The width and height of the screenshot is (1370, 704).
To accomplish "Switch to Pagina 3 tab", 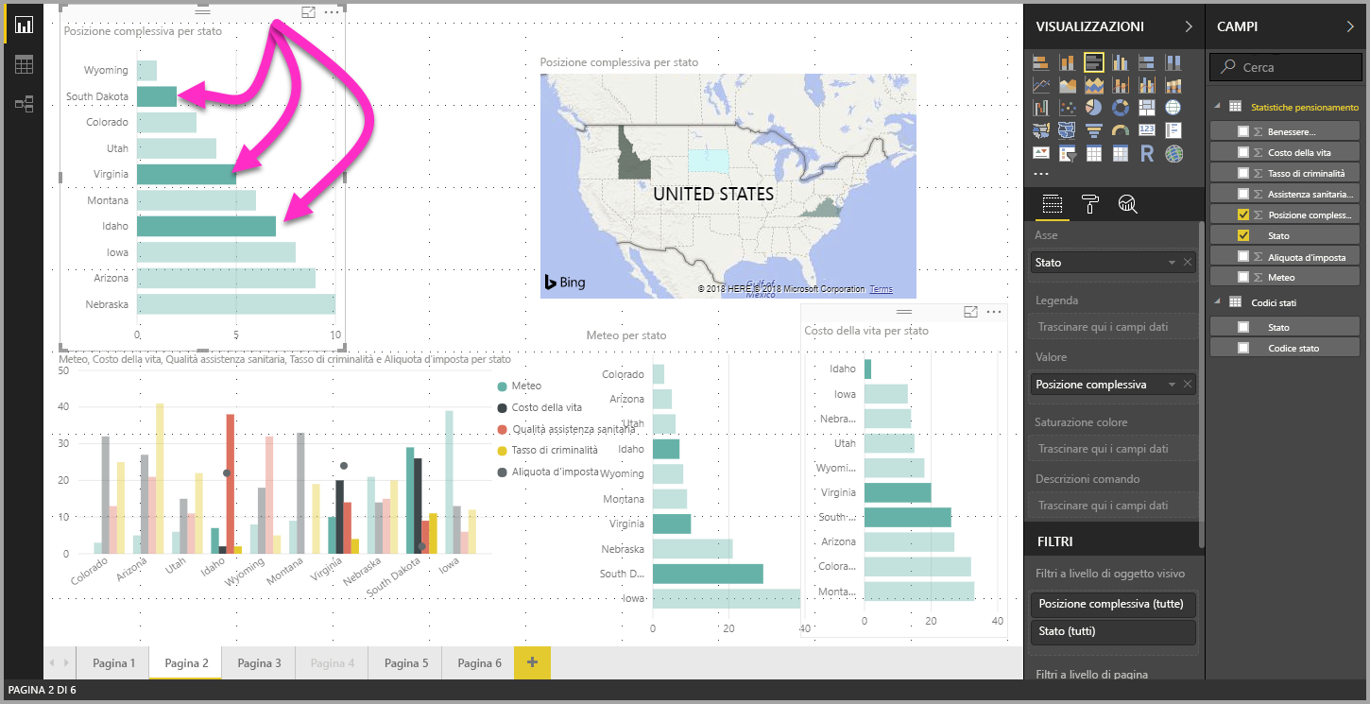I will (x=259, y=663).
